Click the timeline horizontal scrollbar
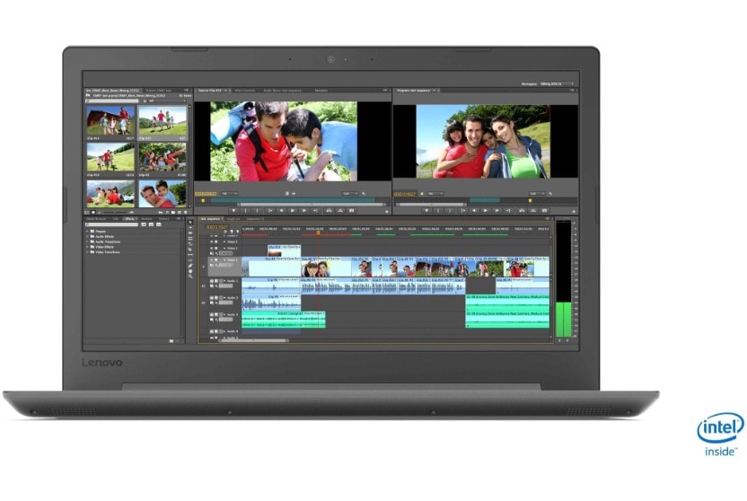Screen dimensions: 747x501 click(x=252, y=340)
